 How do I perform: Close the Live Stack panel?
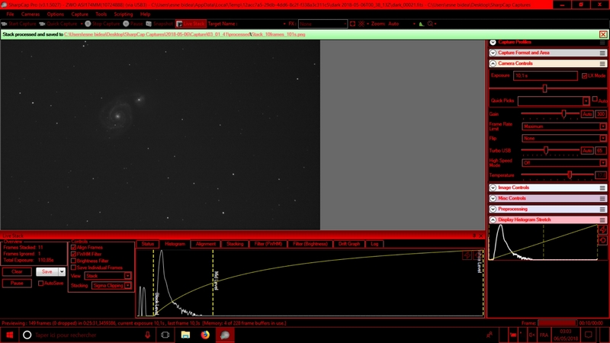point(481,236)
